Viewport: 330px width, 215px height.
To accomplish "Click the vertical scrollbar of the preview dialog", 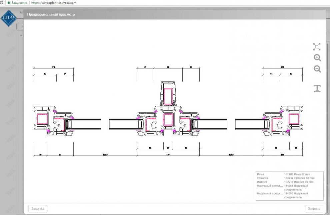I will pos(327,100).
